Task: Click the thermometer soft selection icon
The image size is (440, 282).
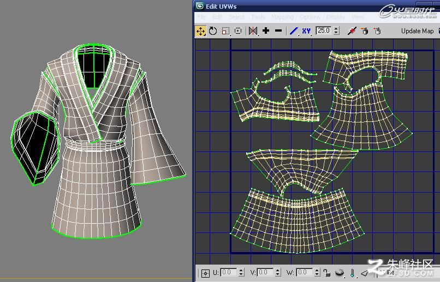Action: pos(352,273)
